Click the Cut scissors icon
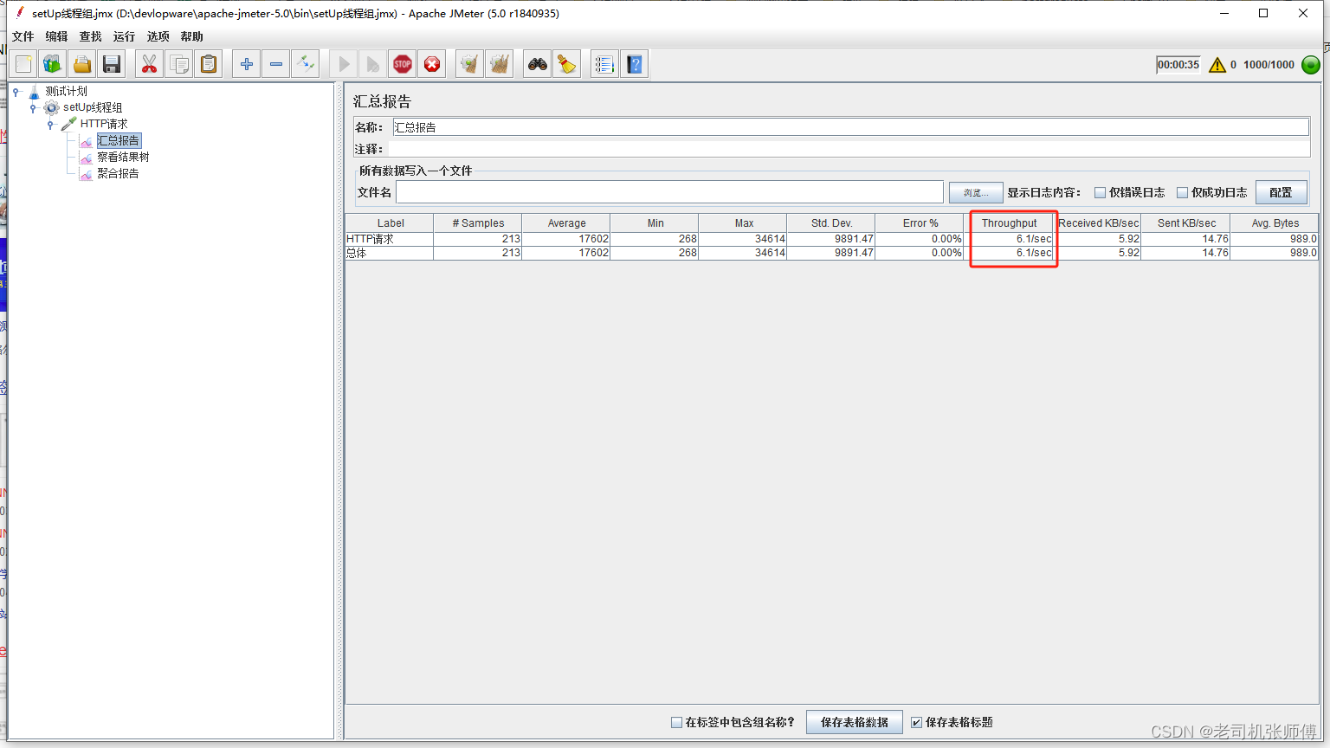 (x=150, y=64)
